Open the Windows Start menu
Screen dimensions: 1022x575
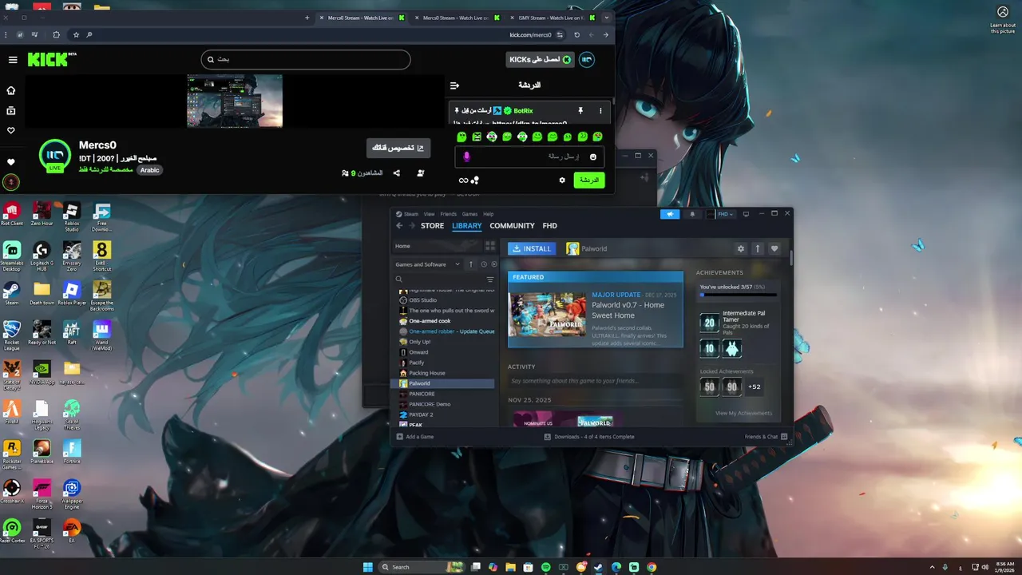pos(368,567)
